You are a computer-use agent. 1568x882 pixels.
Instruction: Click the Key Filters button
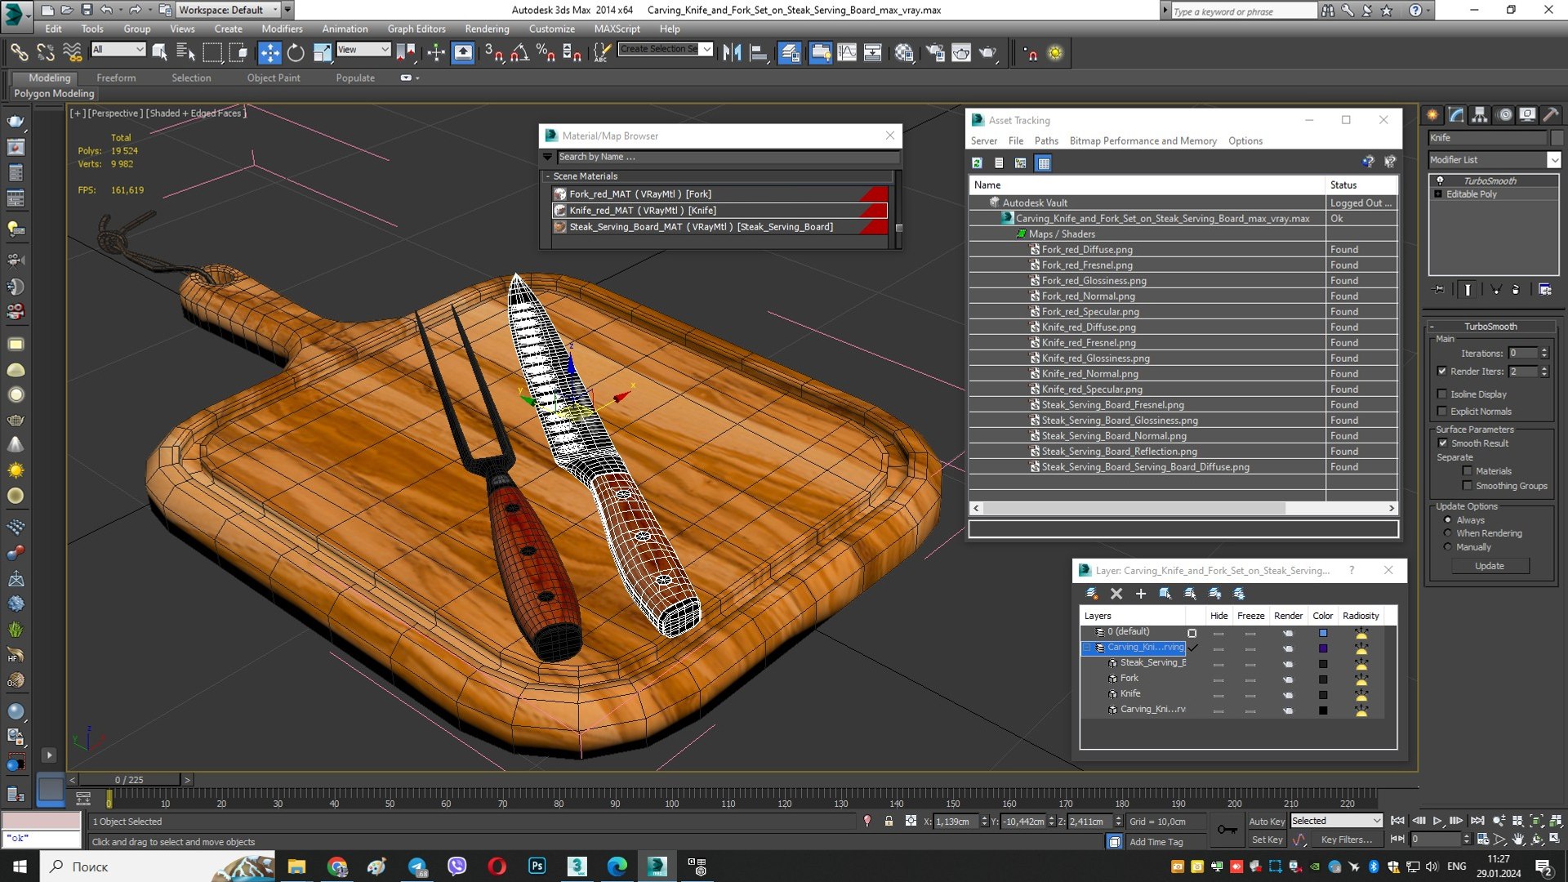pos(1347,839)
